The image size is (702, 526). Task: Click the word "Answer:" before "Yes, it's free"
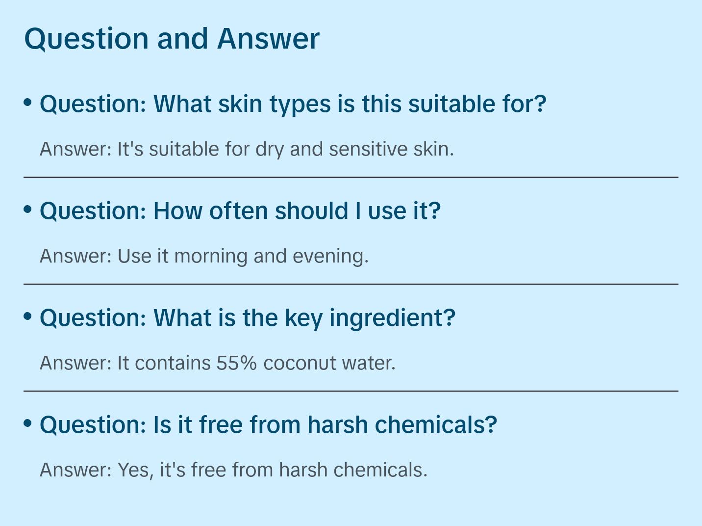76,470
